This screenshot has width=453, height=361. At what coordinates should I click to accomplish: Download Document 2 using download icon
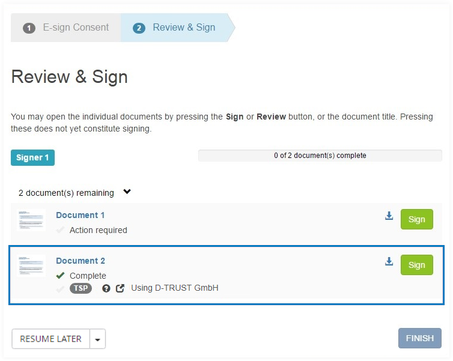tap(389, 262)
